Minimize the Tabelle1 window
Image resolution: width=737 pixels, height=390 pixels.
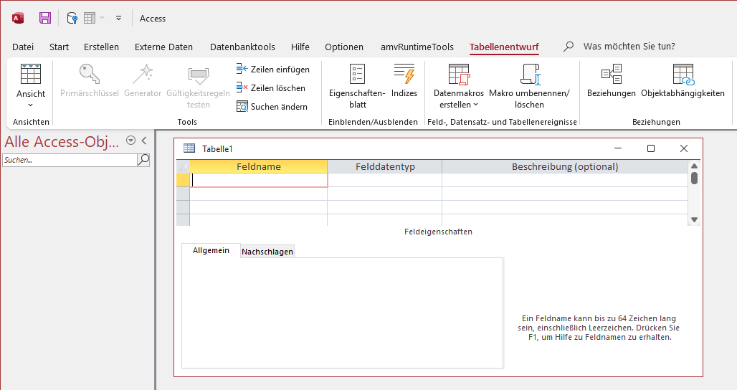618,148
